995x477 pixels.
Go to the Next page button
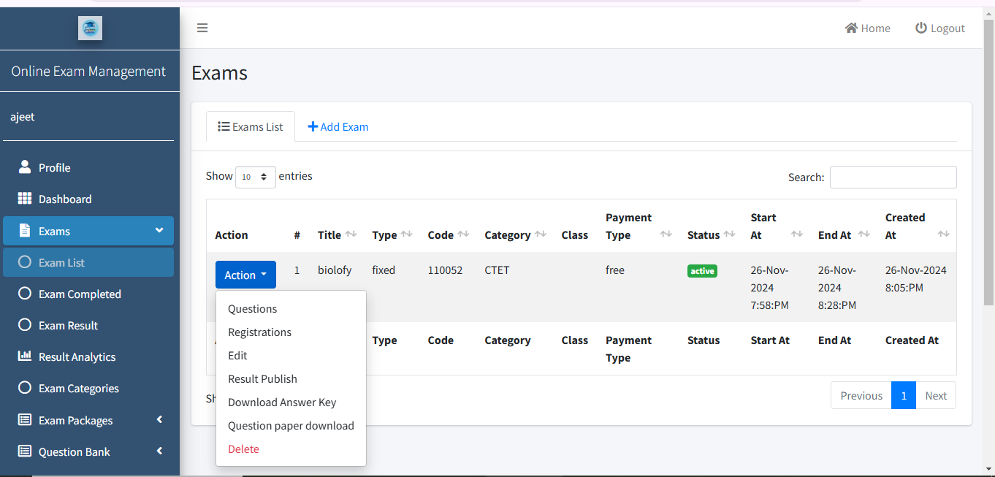point(935,395)
